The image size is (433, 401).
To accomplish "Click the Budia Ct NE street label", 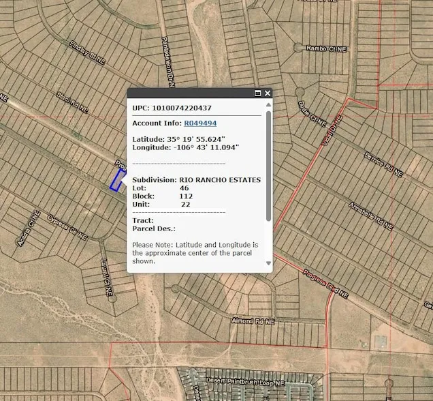I will (308, 113).
